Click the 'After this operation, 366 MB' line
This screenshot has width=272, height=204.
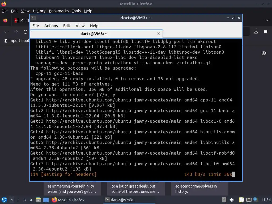[x=119, y=90]
